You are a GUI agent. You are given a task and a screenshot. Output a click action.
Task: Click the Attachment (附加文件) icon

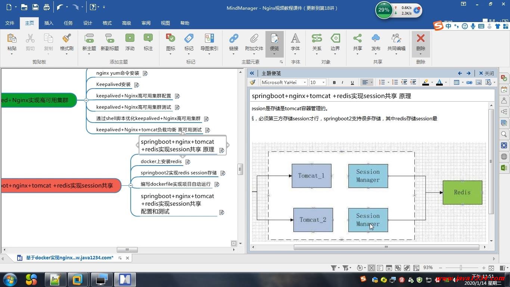(x=254, y=38)
